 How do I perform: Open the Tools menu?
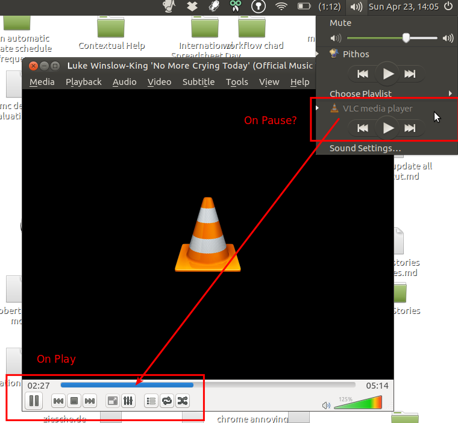click(237, 82)
